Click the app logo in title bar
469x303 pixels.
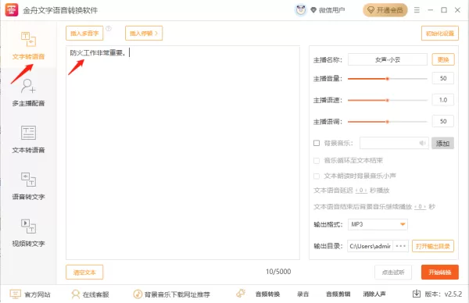pyautogui.click(x=12, y=10)
